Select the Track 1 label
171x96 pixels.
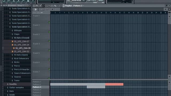(36, 16)
